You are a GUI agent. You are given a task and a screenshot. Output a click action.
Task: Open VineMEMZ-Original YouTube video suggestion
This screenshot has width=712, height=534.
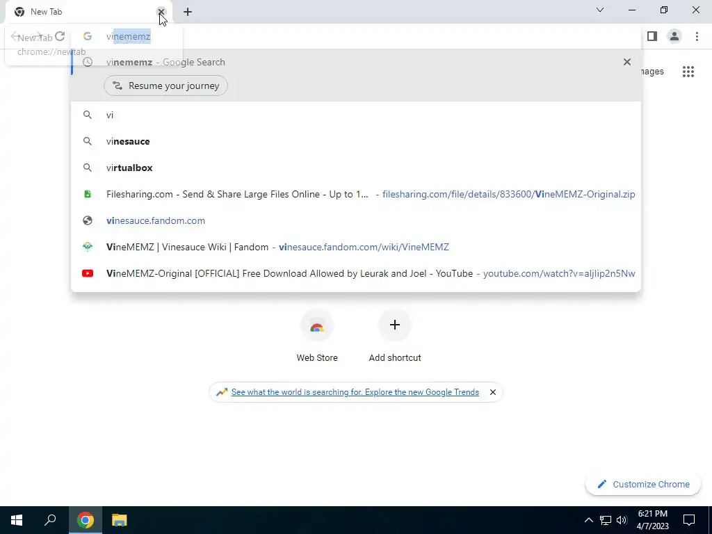coord(356,273)
